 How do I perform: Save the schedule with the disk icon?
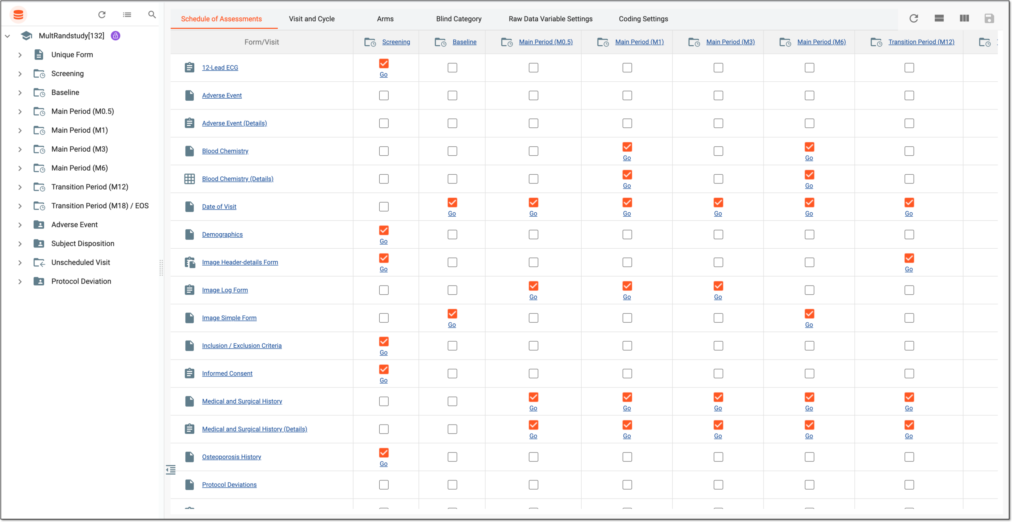pos(989,18)
